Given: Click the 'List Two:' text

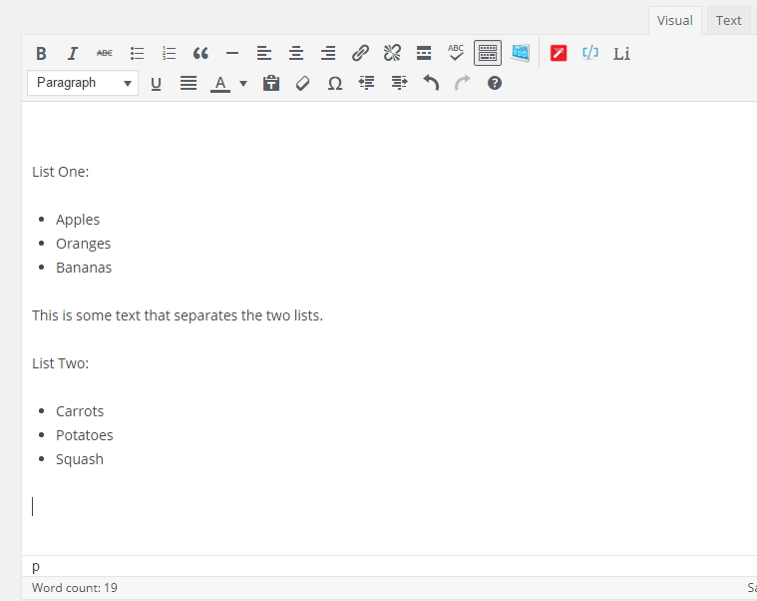Looking at the screenshot, I should (x=61, y=363).
